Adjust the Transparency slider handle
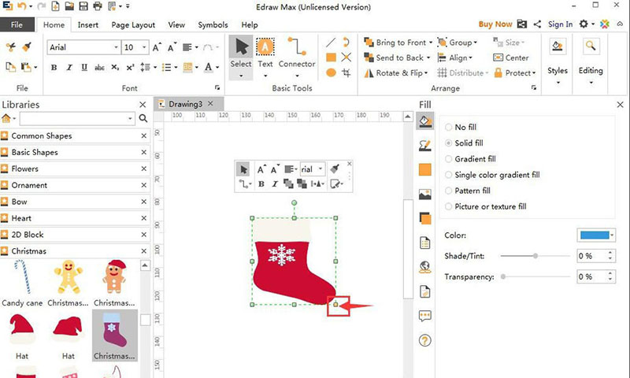This screenshot has height=378, width=630. click(503, 276)
